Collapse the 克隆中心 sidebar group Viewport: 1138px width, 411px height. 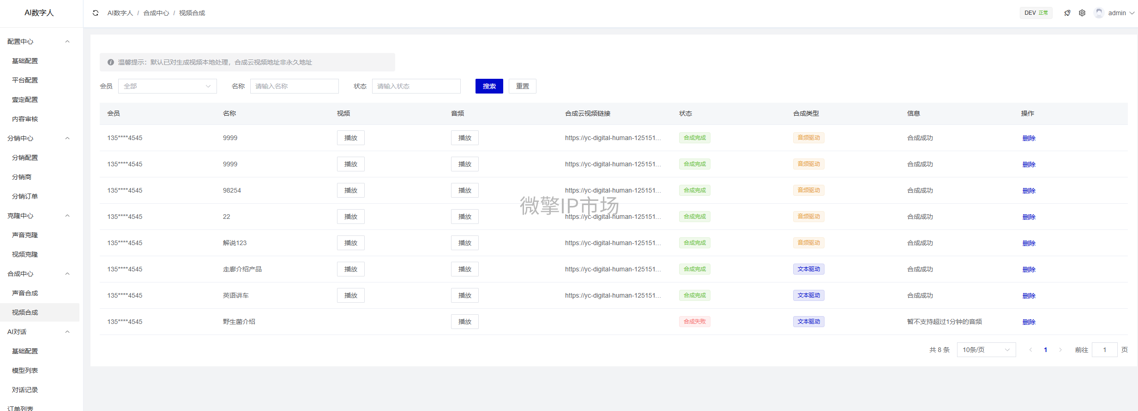[67, 216]
